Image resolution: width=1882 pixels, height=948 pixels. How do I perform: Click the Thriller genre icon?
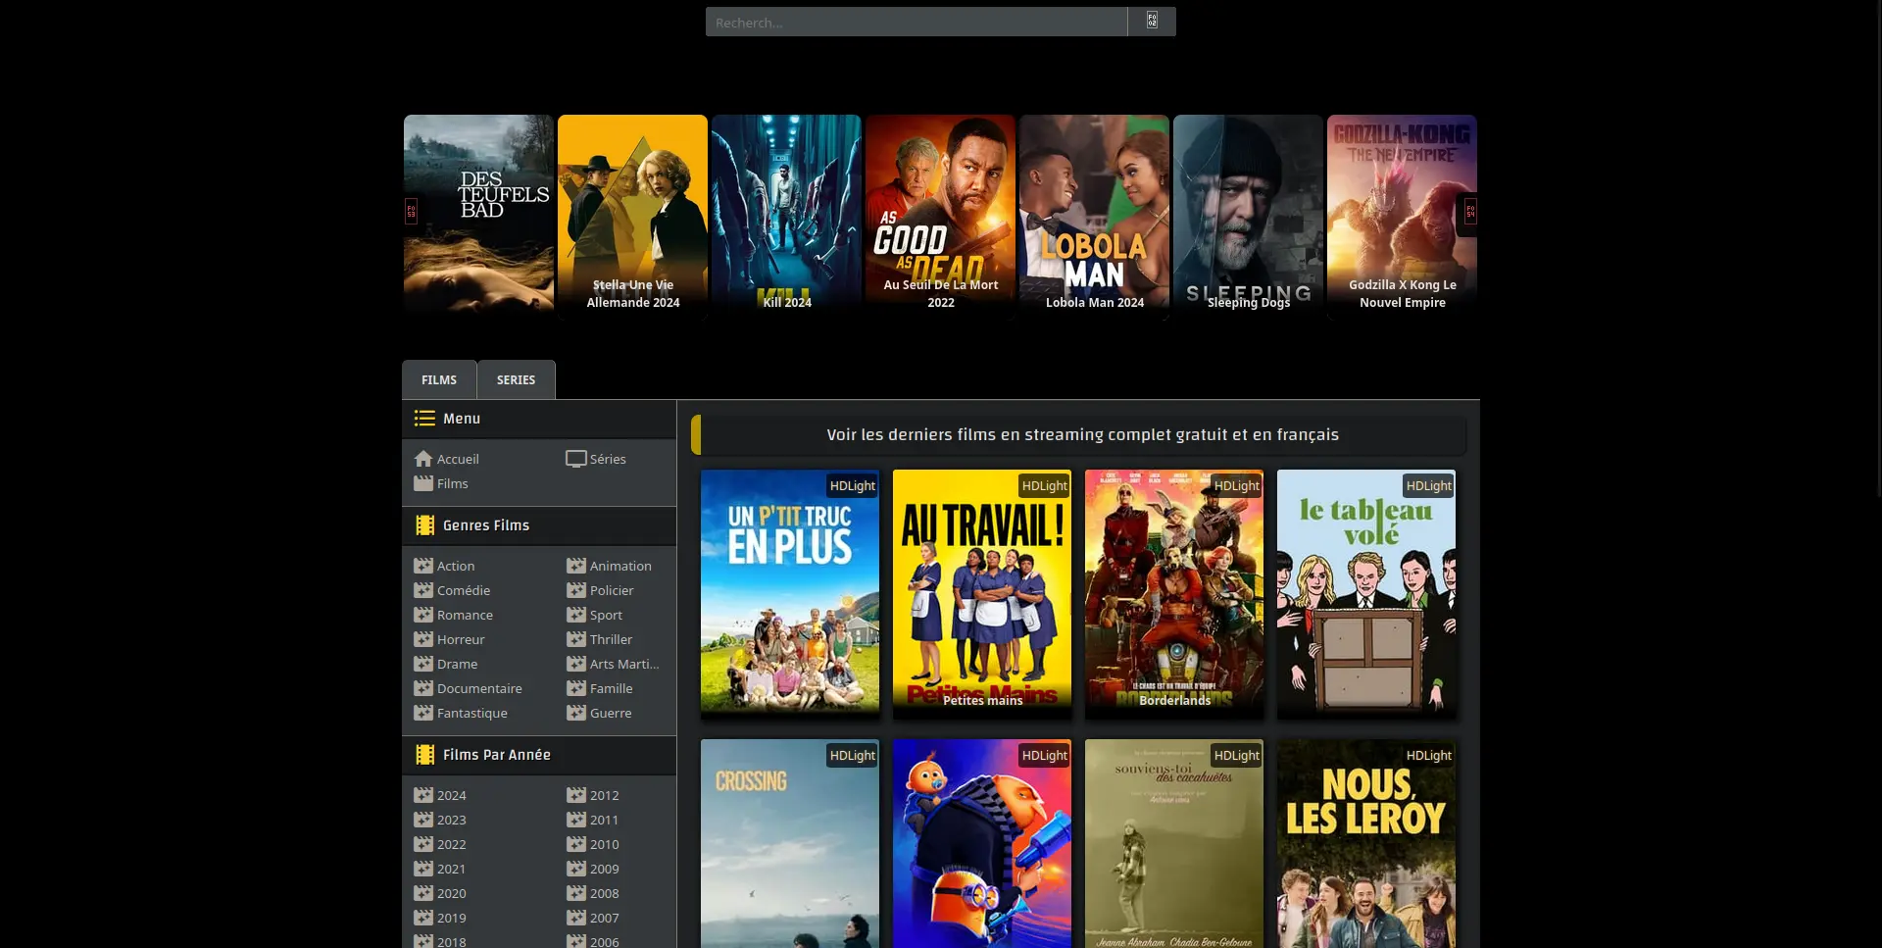[x=576, y=639]
